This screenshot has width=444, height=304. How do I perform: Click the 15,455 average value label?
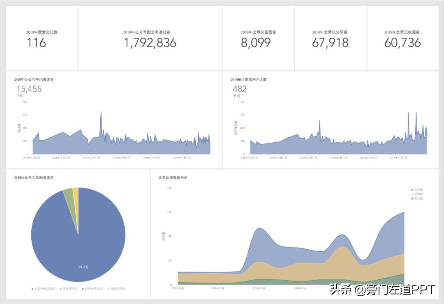(29, 89)
